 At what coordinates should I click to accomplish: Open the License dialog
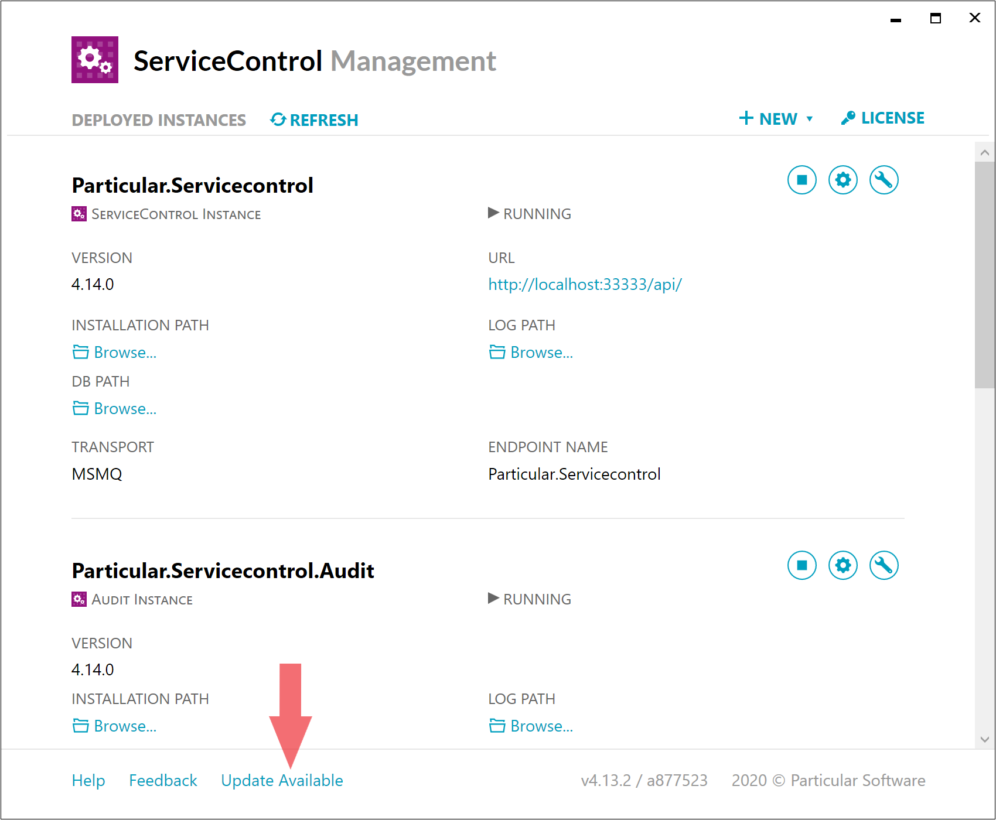[882, 118]
